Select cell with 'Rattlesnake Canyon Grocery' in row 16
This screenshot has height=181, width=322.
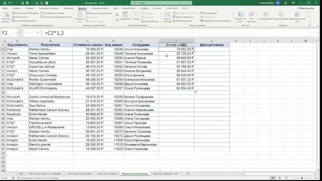pos(50,110)
